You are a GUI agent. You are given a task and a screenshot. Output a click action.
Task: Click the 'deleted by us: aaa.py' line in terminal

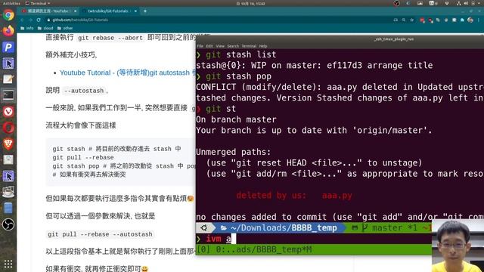pyautogui.click(x=294, y=196)
